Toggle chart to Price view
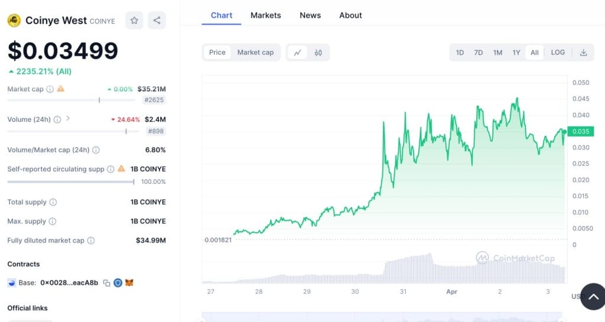The height and width of the screenshot is (322, 605). [217, 53]
